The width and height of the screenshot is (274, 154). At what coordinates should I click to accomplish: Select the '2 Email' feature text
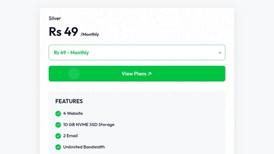pos(70,136)
